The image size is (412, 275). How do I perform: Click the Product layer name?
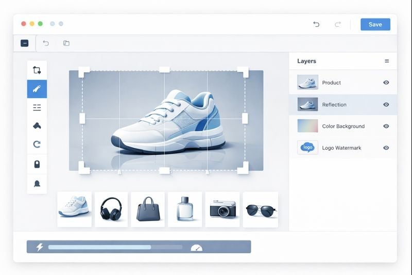(331, 83)
